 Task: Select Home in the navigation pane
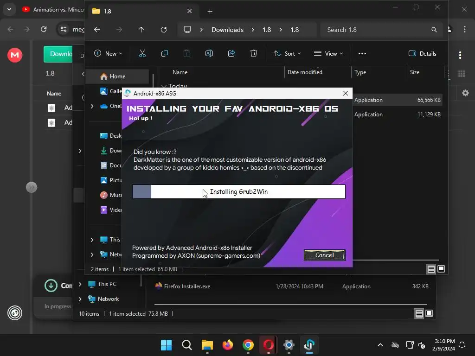[x=118, y=76]
